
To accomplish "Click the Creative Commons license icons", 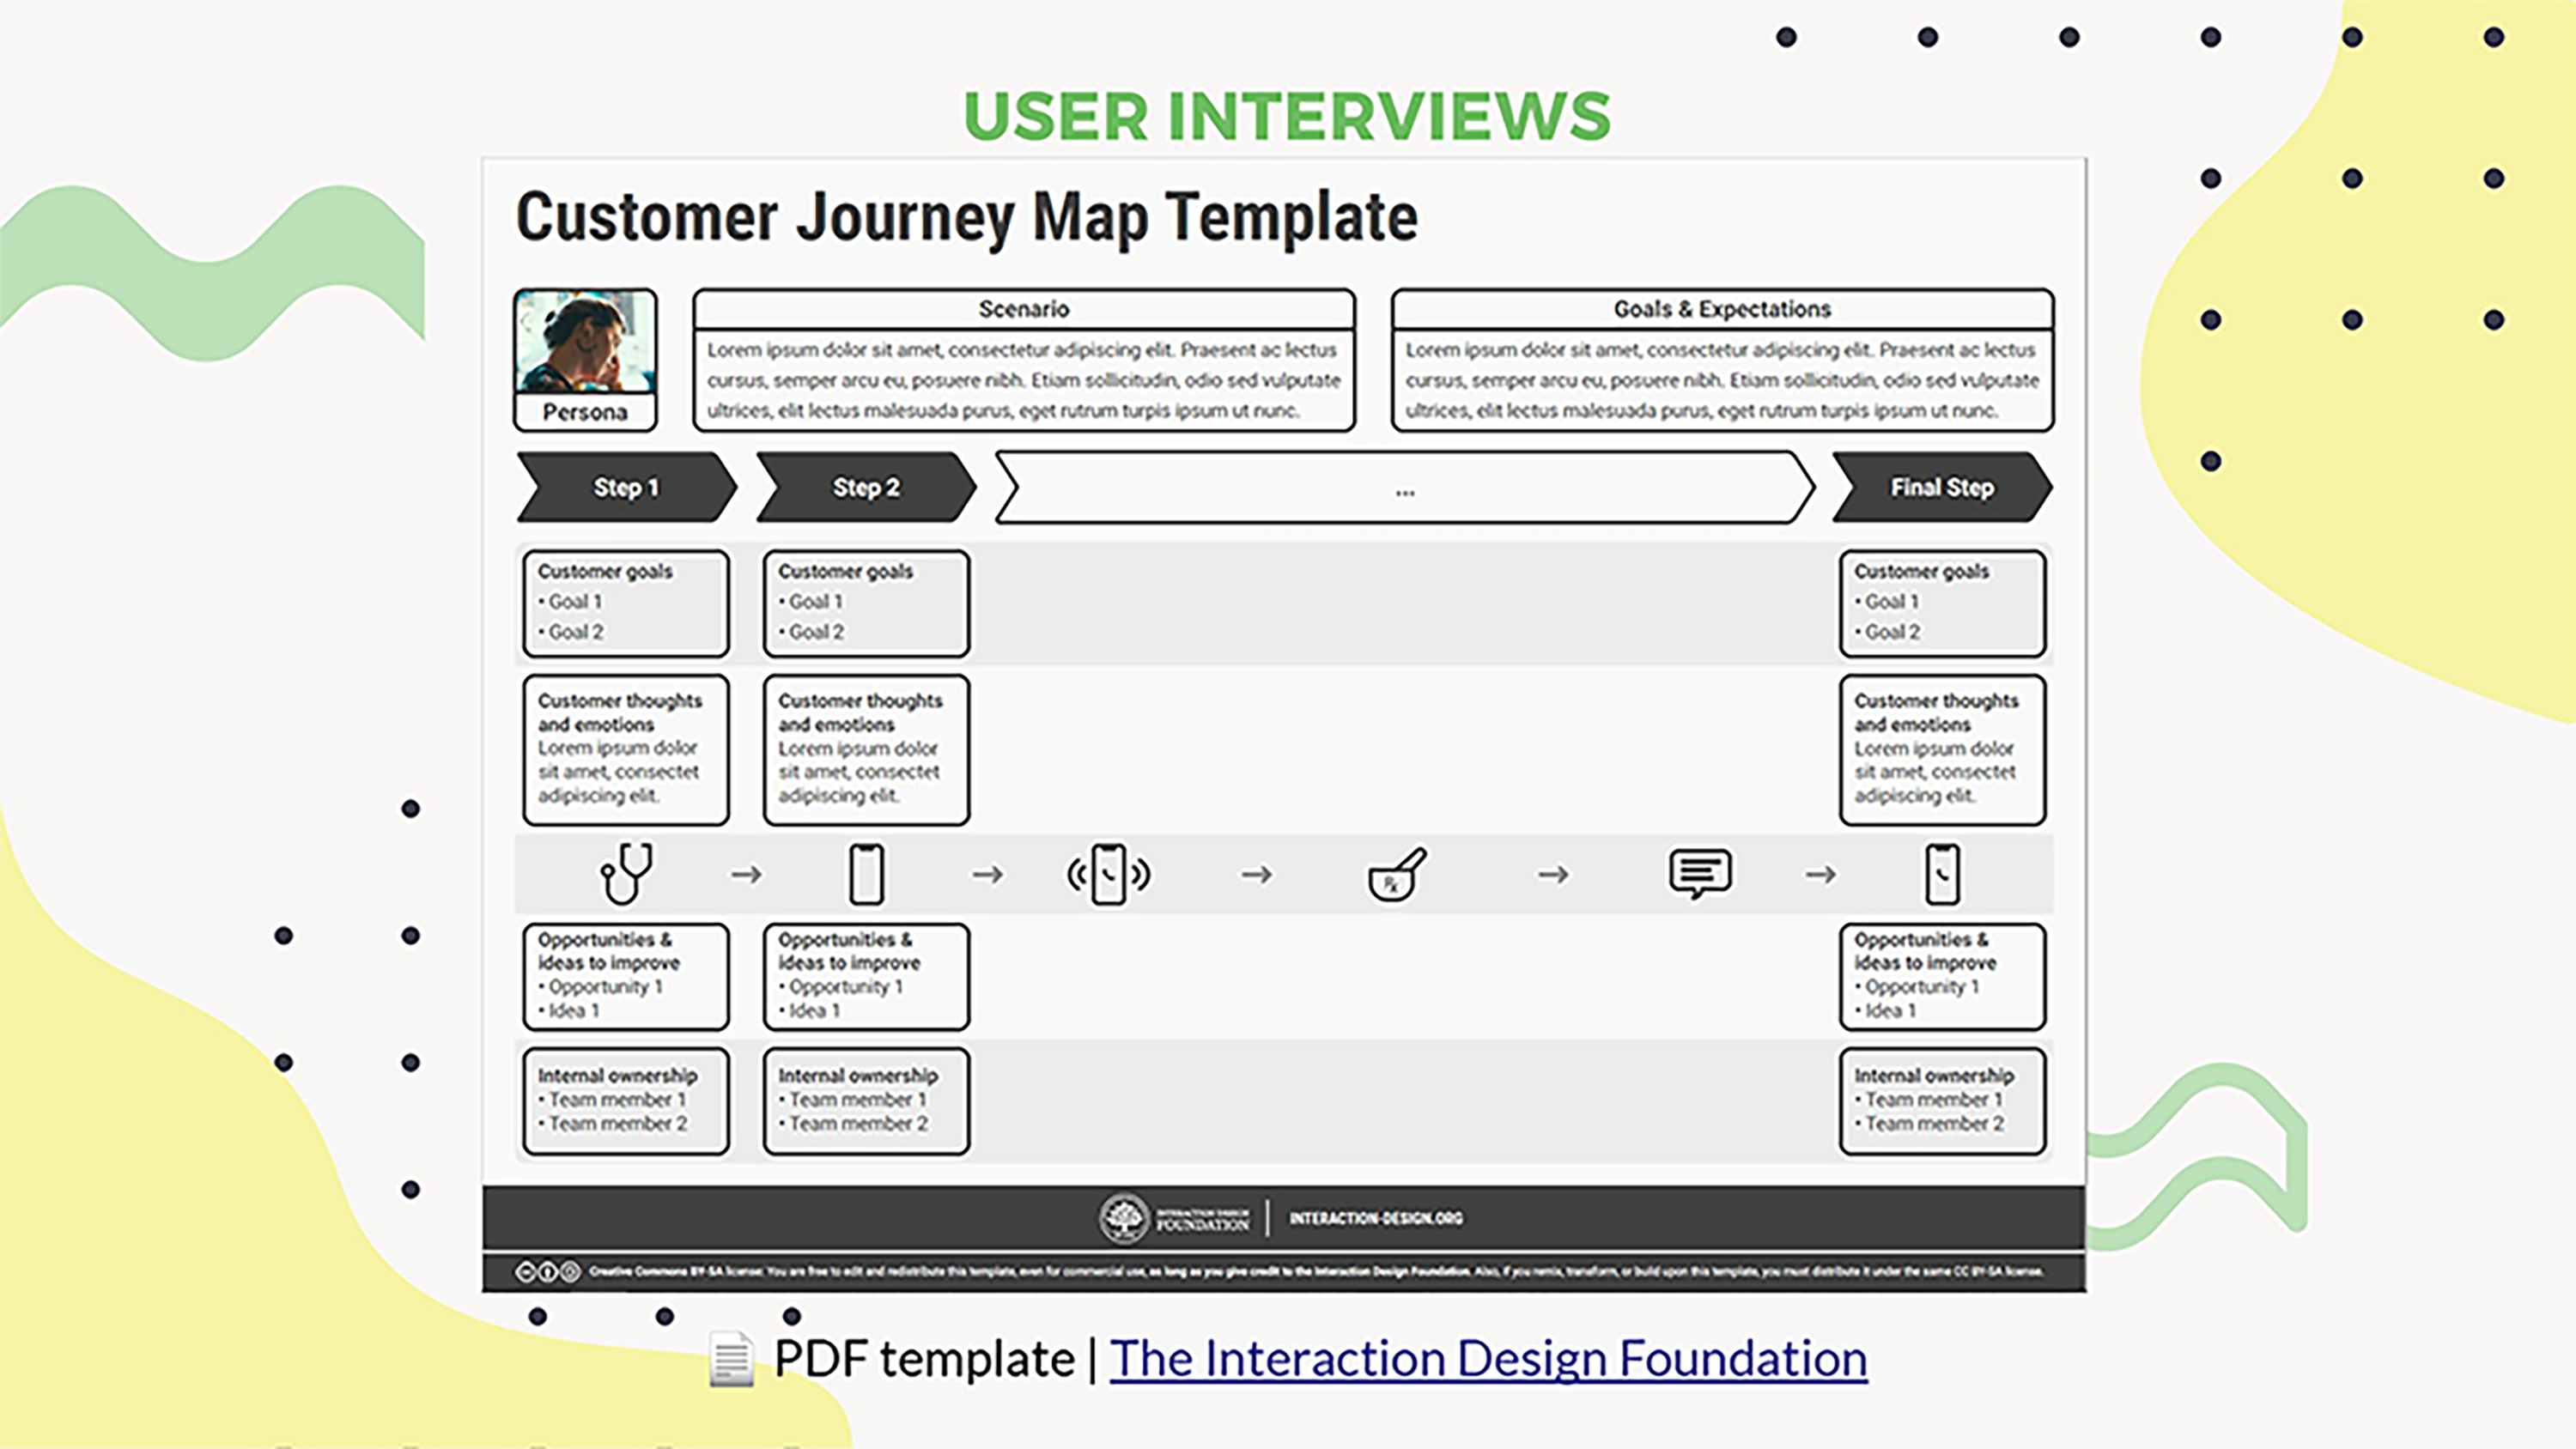I will [547, 1271].
